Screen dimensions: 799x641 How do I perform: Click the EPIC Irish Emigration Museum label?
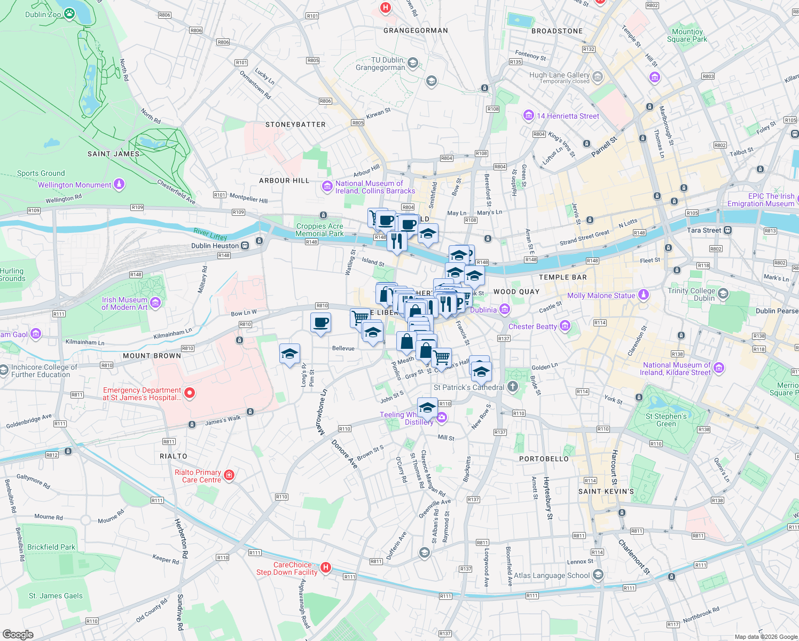point(761,200)
